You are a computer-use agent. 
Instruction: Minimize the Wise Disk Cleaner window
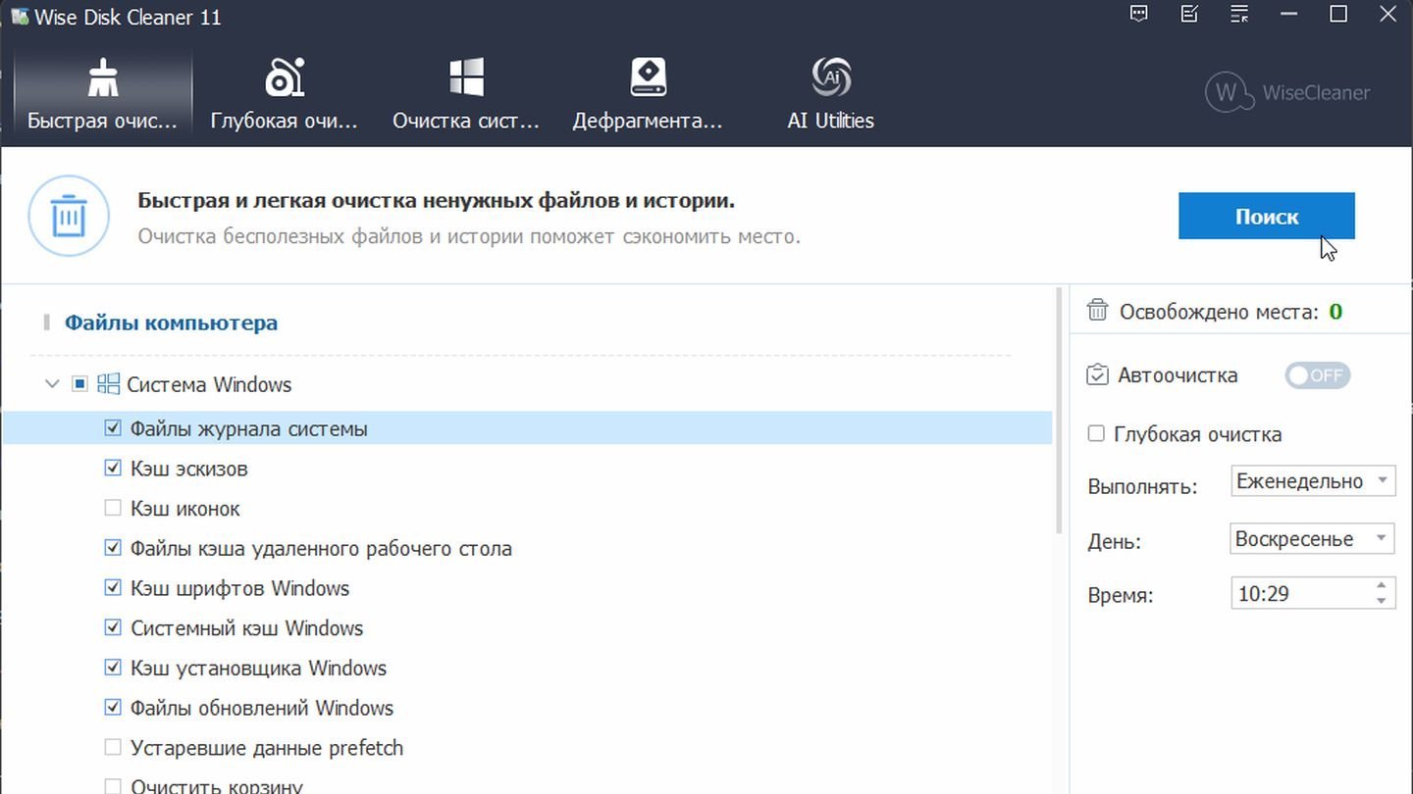(x=1289, y=14)
